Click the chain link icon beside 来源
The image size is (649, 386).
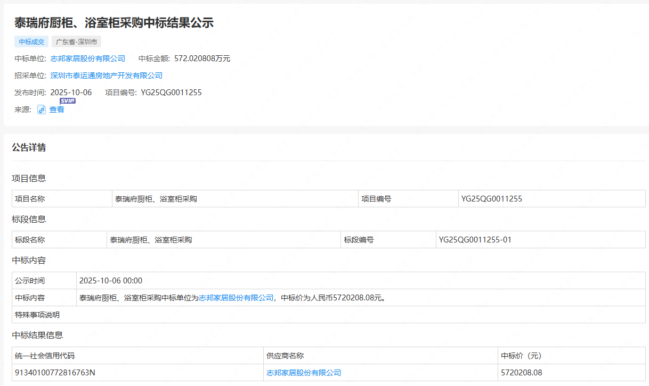point(42,110)
